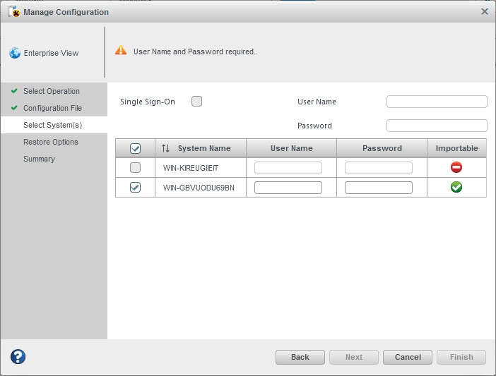496x376 pixels.
Task: Toggle the select-all systems header checkbox
Action: (x=136, y=148)
